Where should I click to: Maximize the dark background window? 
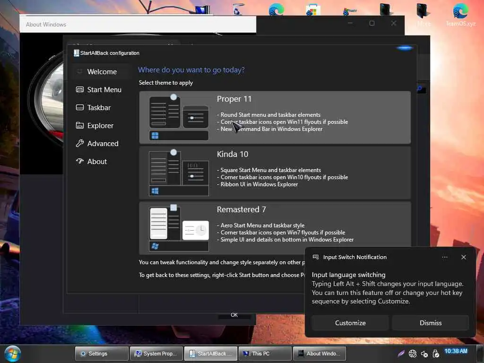point(372,23)
